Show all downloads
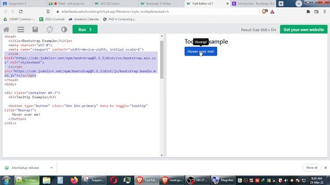Viewport: 330px width, 185px height. coord(311,168)
